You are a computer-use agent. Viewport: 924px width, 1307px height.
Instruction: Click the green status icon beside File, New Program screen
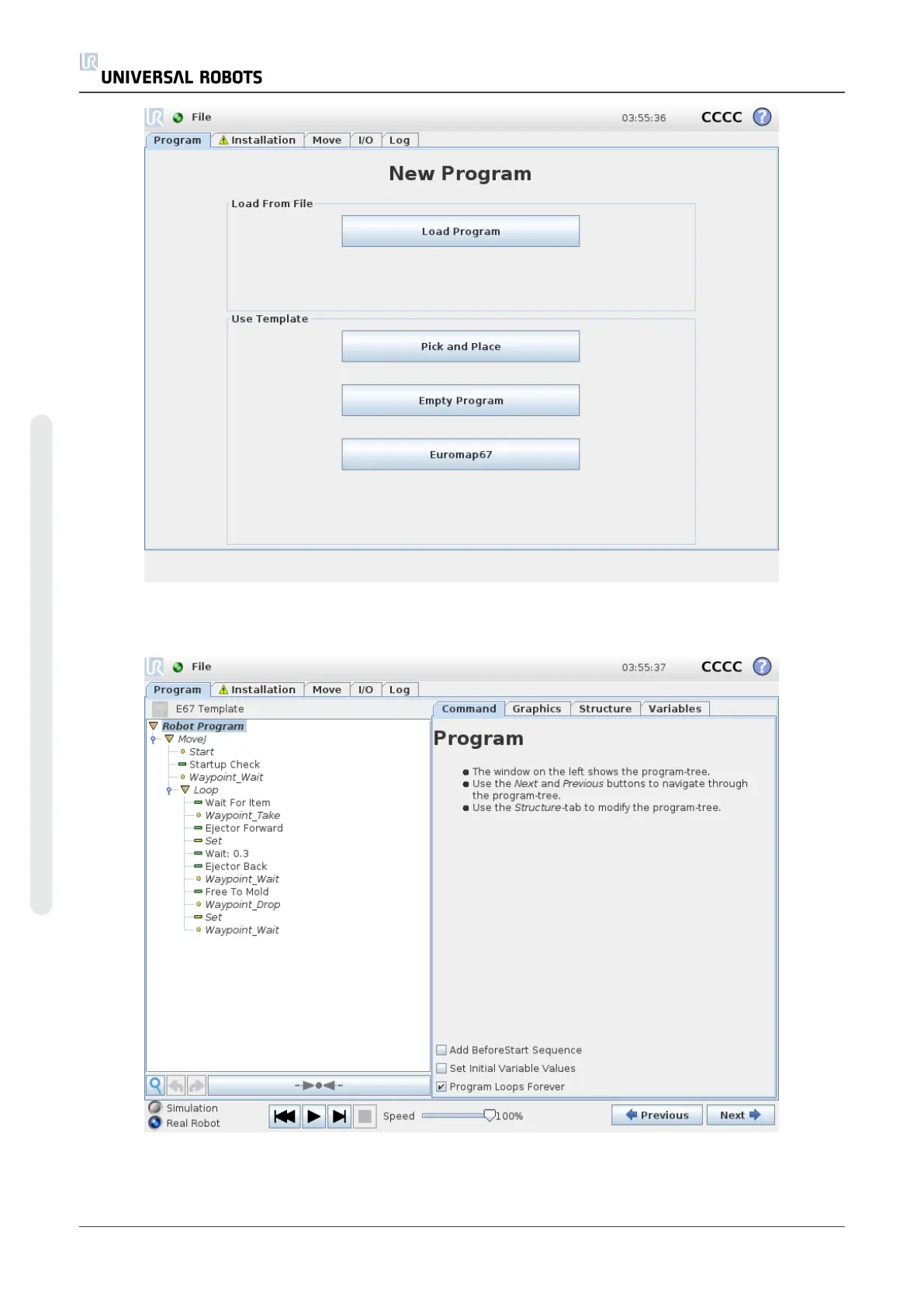pyautogui.click(x=178, y=118)
